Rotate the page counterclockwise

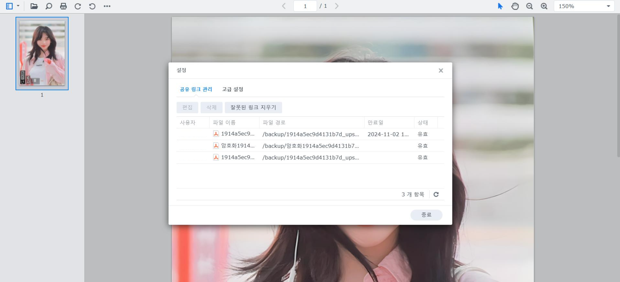[x=92, y=6]
